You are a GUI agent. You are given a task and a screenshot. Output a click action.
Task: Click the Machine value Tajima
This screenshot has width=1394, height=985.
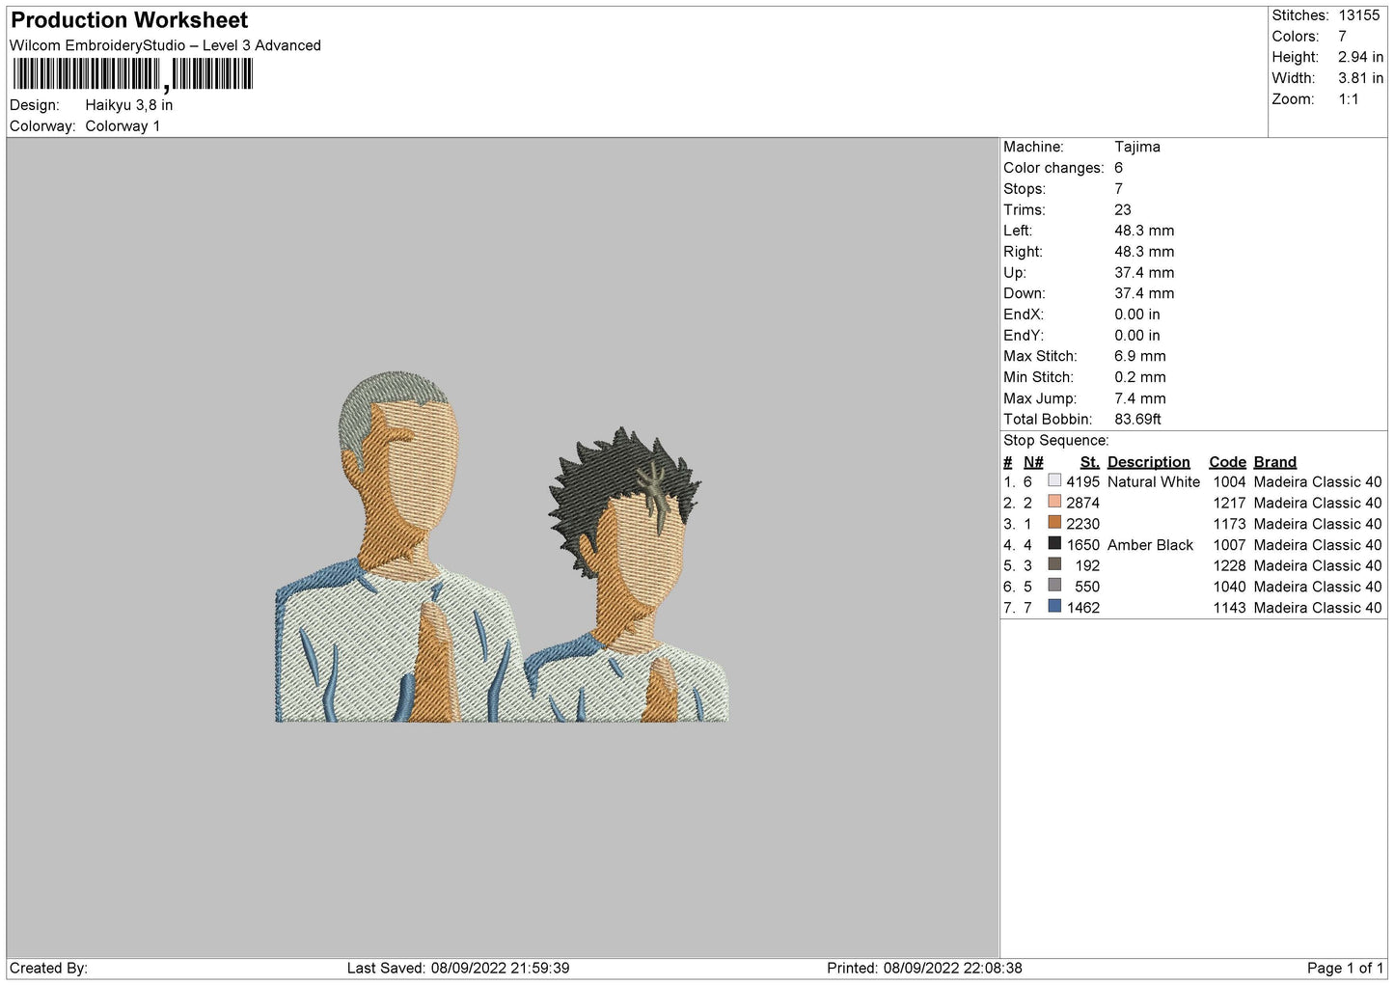point(1137,147)
